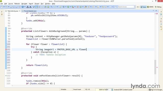Viewport: 163px width, 91px height.
Task: Click the Quick Access search field
Action: point(126,7)
